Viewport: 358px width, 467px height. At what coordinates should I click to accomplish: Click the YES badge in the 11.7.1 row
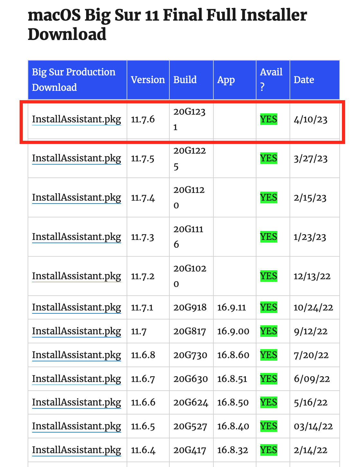269,308
